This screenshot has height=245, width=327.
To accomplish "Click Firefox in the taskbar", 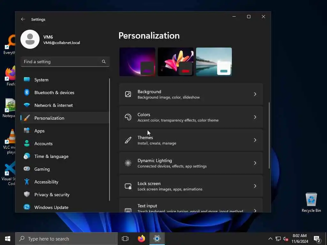I will (x=141, y=239).
